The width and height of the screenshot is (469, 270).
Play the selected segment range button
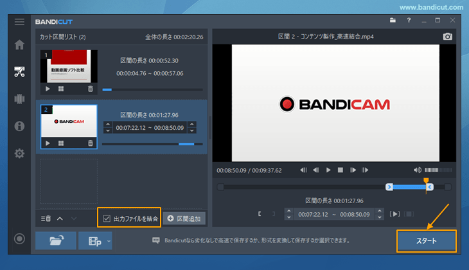pyautogui.click(x=395, y=214)
